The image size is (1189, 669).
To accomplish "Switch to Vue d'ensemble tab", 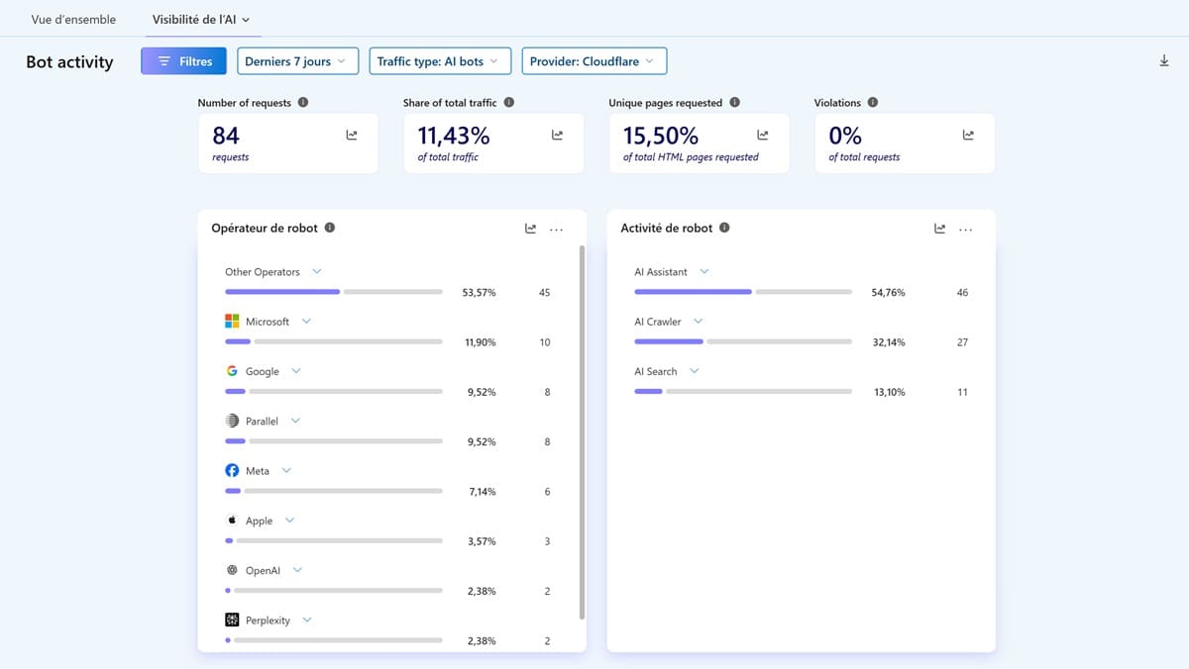I will [73, 19].
